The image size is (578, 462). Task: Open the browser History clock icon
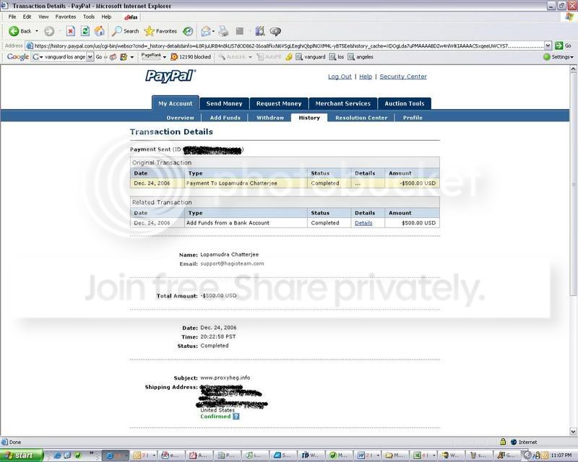click(x=188, y=31)
